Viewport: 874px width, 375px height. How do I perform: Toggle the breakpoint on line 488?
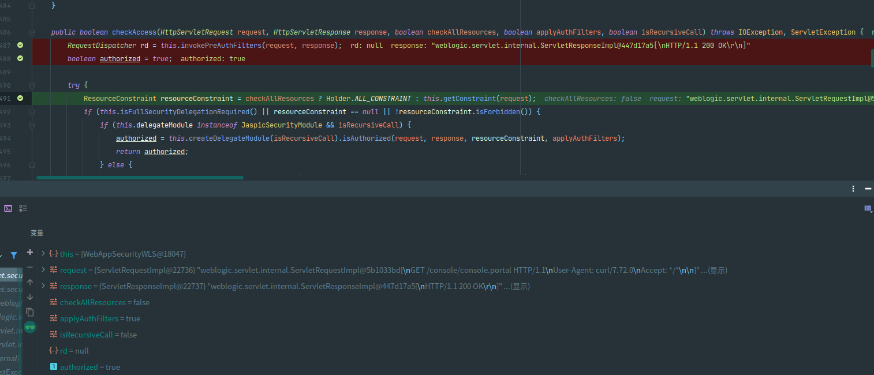(x=20, y=58)
